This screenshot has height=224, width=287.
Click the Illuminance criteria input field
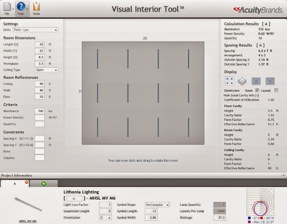tap(40, 111)
